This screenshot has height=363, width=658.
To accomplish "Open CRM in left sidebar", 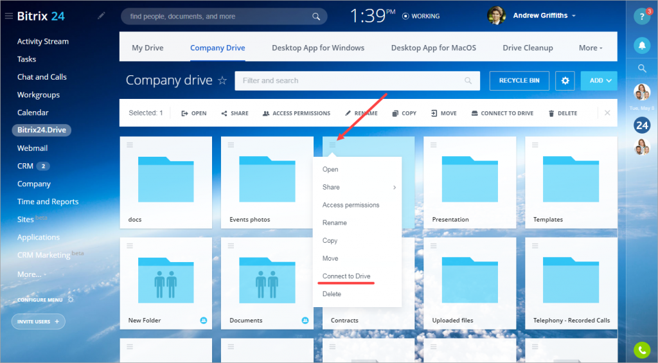I will pos(25,166).
